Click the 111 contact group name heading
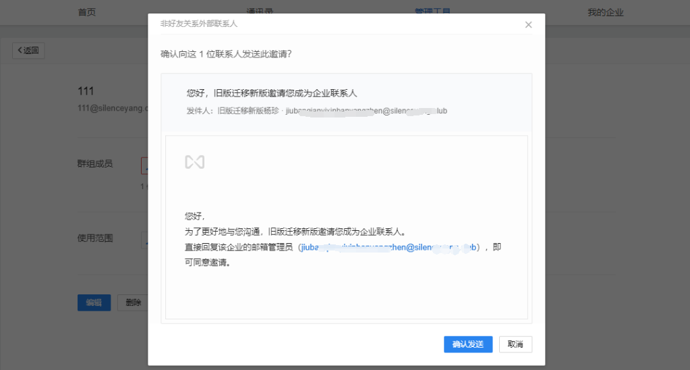Viewport: 690px width, 370px height. point(86,91)
